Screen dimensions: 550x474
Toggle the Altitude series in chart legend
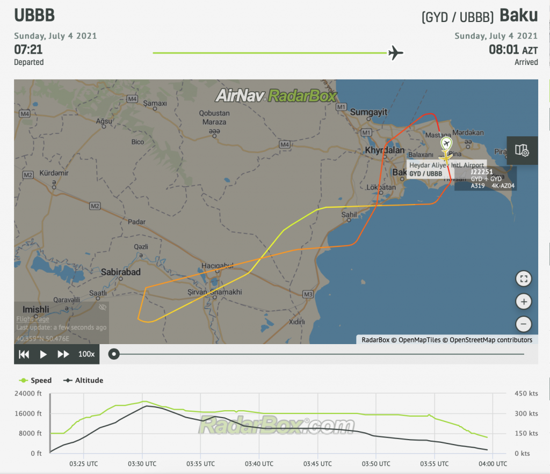tap(83, 381)
